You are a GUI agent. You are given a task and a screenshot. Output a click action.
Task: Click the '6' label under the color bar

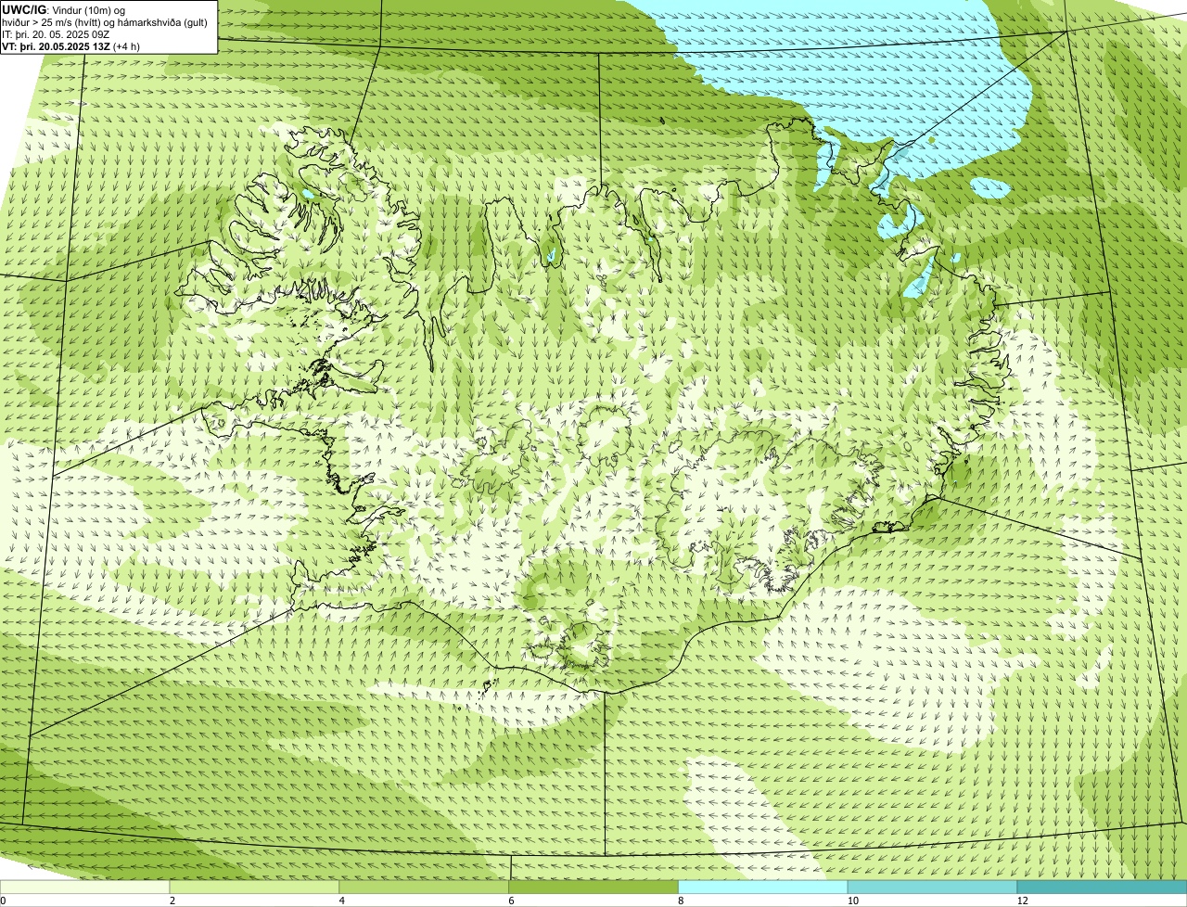click(x=511, y=901)
